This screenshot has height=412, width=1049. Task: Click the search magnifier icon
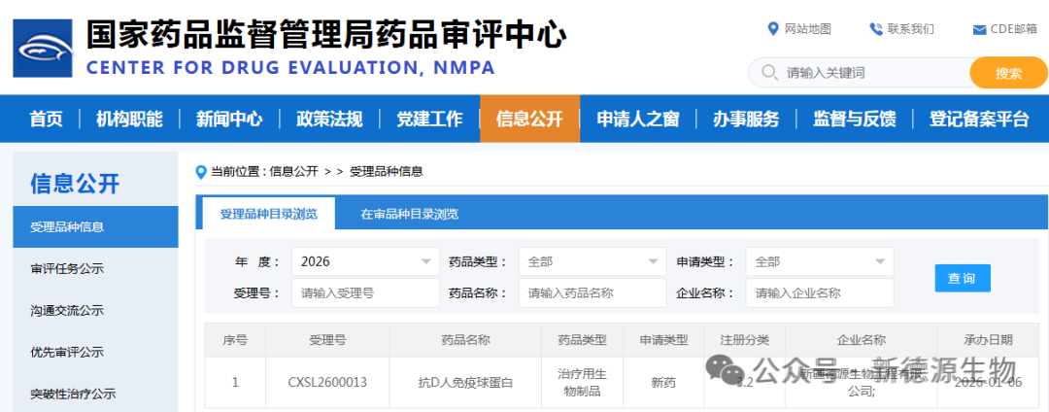click(769, 72)
